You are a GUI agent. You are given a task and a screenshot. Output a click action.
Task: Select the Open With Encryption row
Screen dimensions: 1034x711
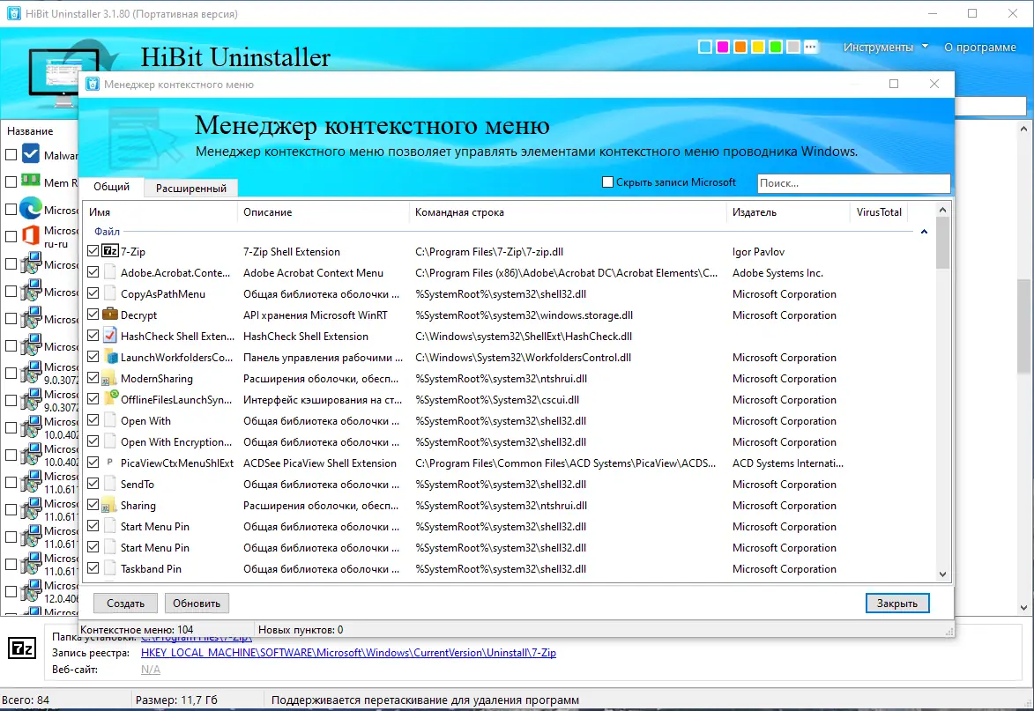click(x=508, y=441)
